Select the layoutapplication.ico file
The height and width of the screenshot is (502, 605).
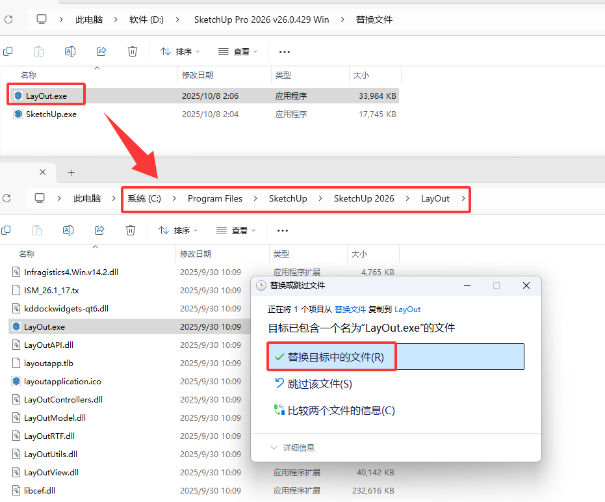click(x=62, y=382)
